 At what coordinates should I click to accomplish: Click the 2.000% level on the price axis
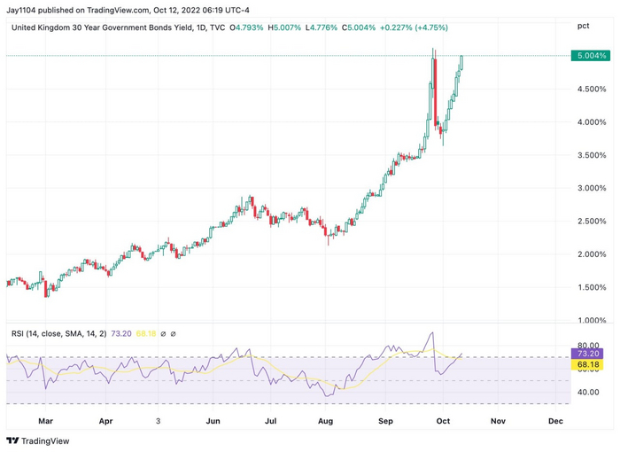(x=592, y=254)
